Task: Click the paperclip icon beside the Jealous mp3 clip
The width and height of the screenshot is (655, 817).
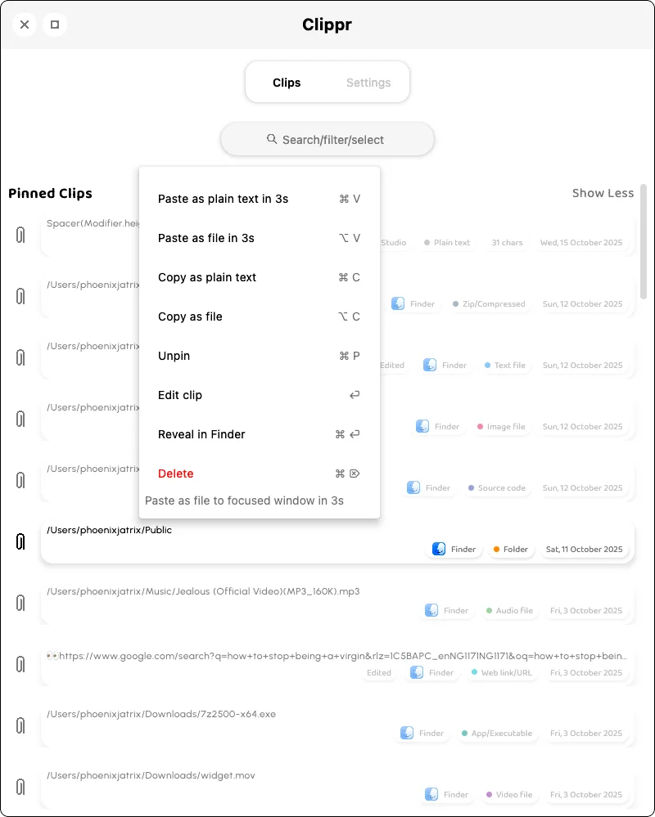Action: point(20,603)
